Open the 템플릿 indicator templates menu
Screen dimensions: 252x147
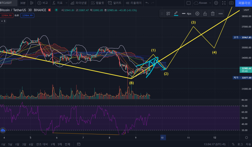[x=97, y=3]
